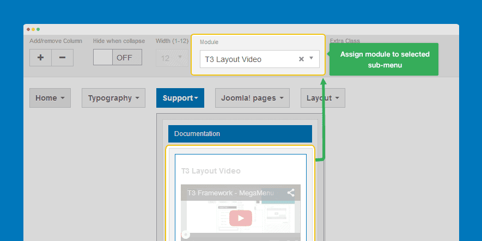The width and height of the screenshot is (482, 241).
Task: Open the Typography menu item
Action: 113,98
